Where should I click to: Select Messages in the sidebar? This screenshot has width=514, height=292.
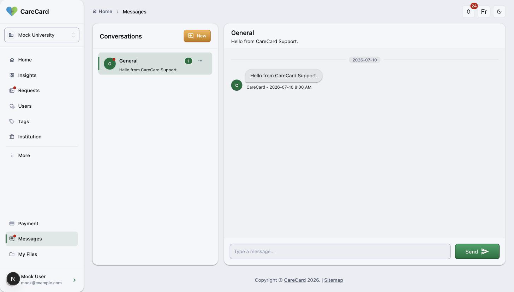coord(42,239)
